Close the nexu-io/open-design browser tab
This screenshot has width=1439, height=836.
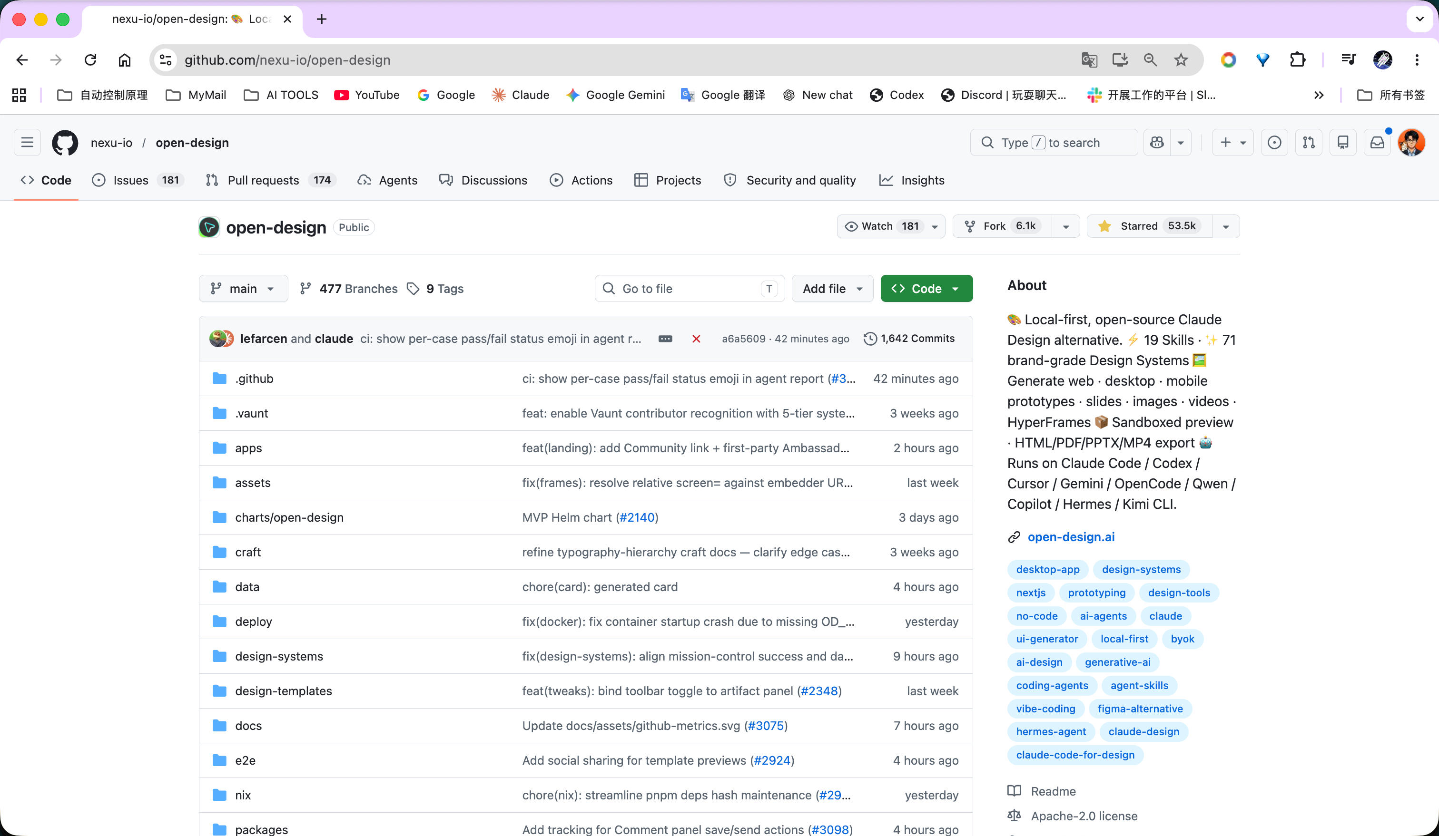coord(287,19)
